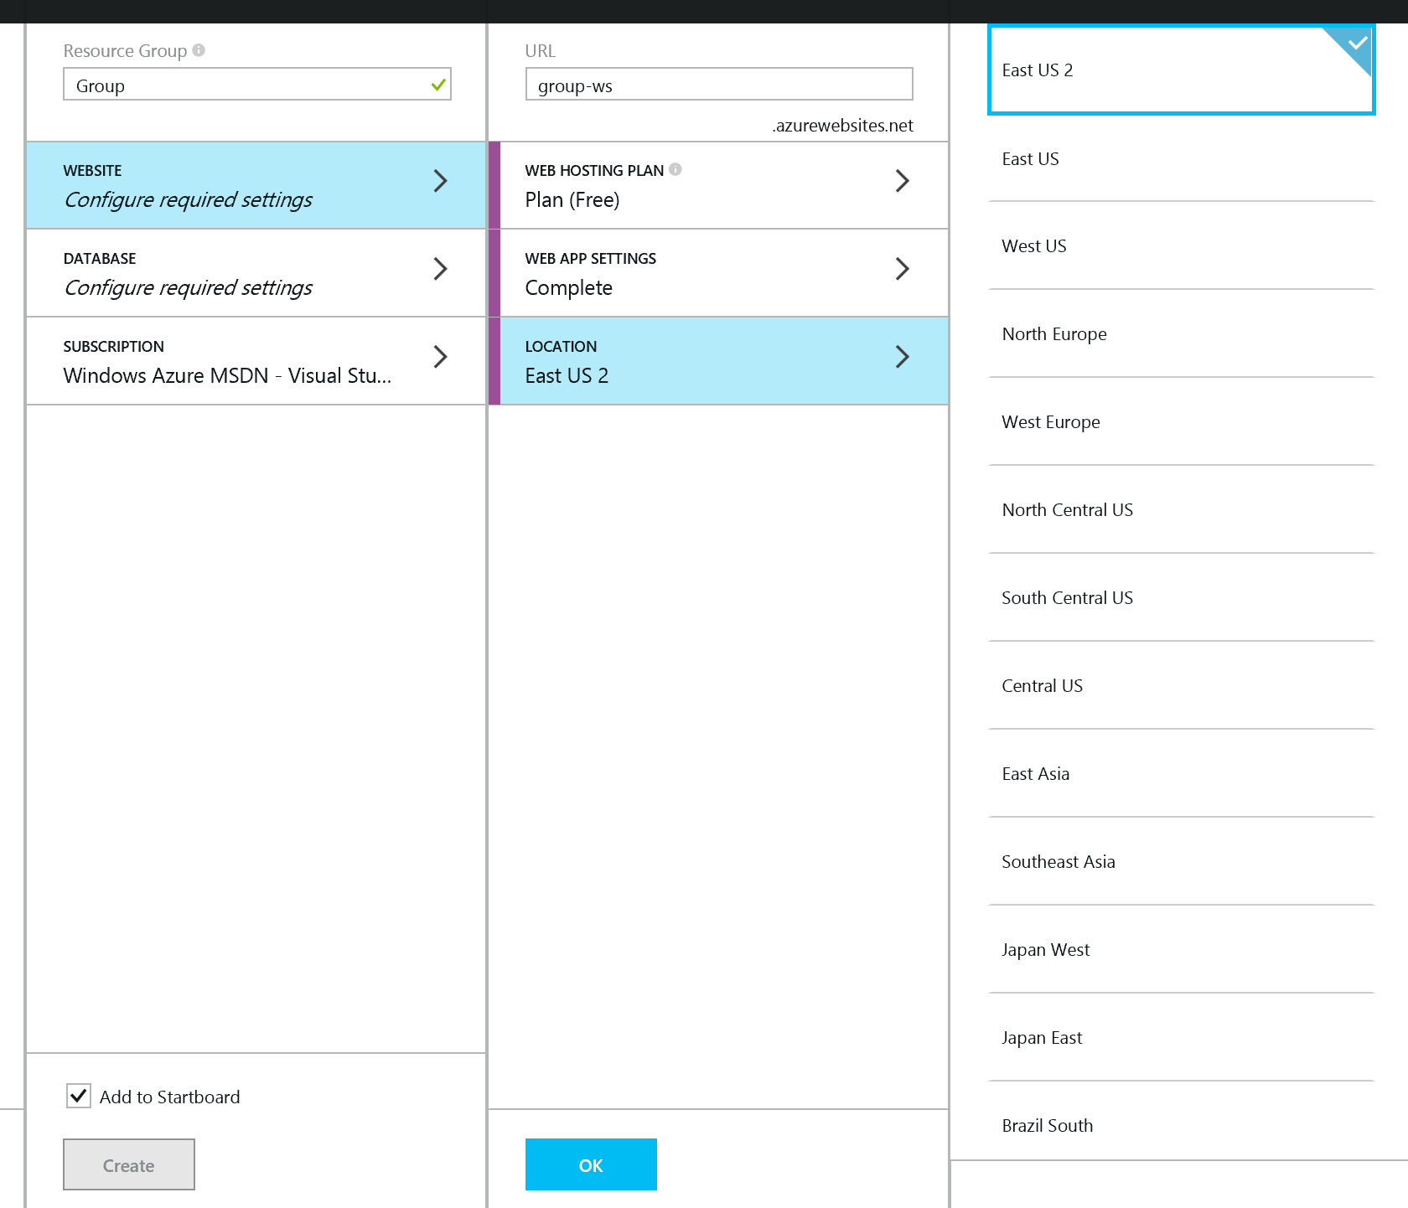
Task: Click 'Windows Azure MSDN - Visual Stu...' subscription text
Action: [227, 375]
